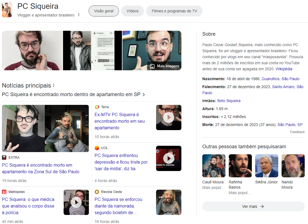Image resolution: width=308 pixels, height=224 pixels.
Task: Play the Terra article video thumbnail
Action: click(x=169, y=117)
